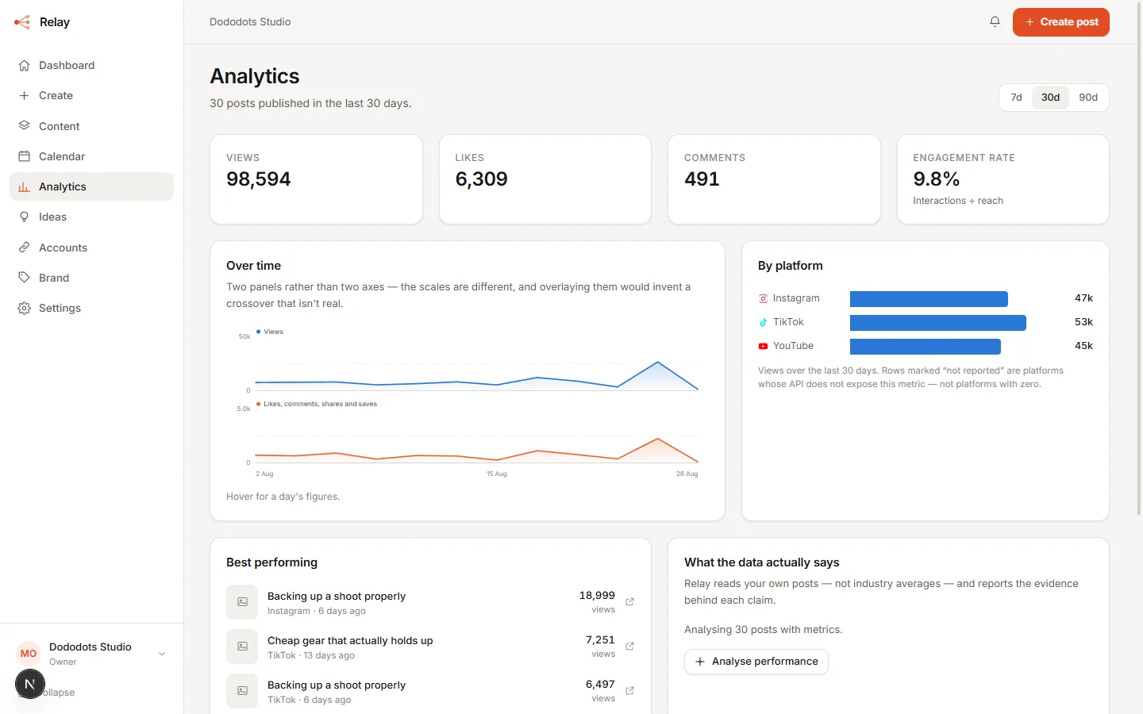
Task: Click the Create plus icon in sidebar
Action: click(25, 96)
